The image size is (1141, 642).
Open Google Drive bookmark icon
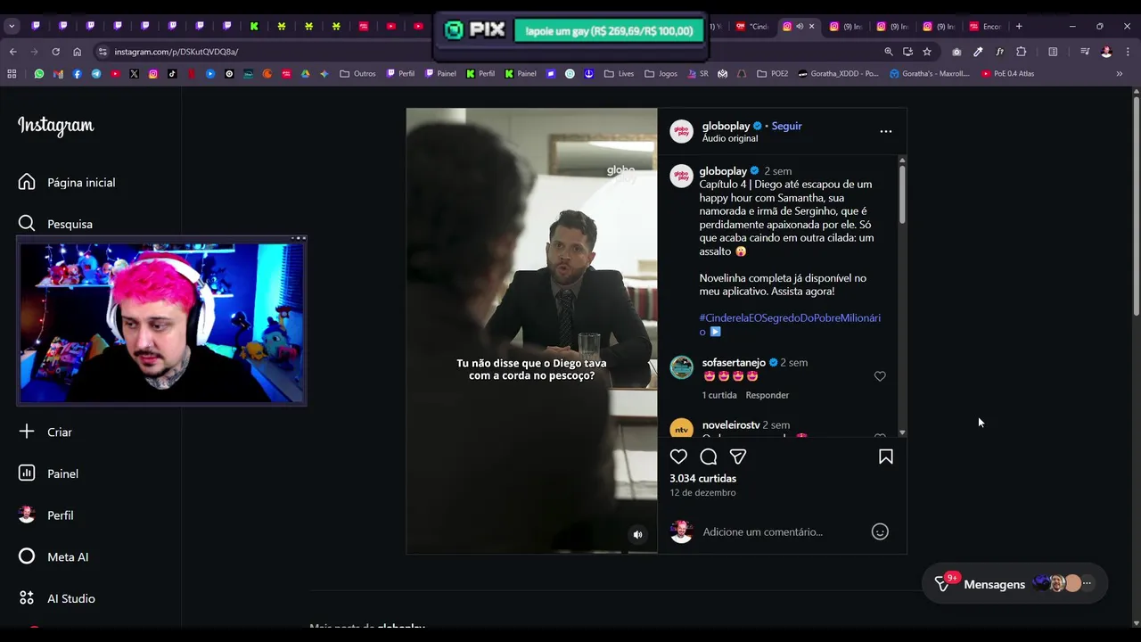pos(306,74)
